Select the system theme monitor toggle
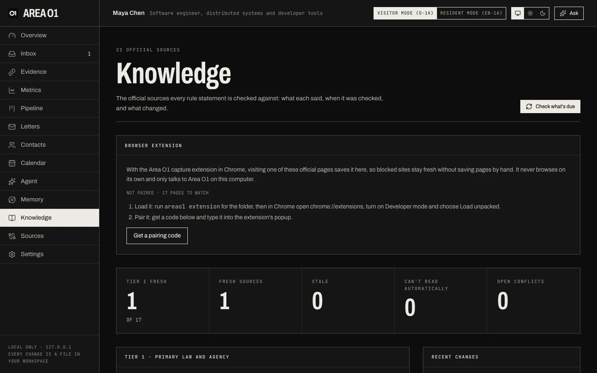 (x=518, y=13)
